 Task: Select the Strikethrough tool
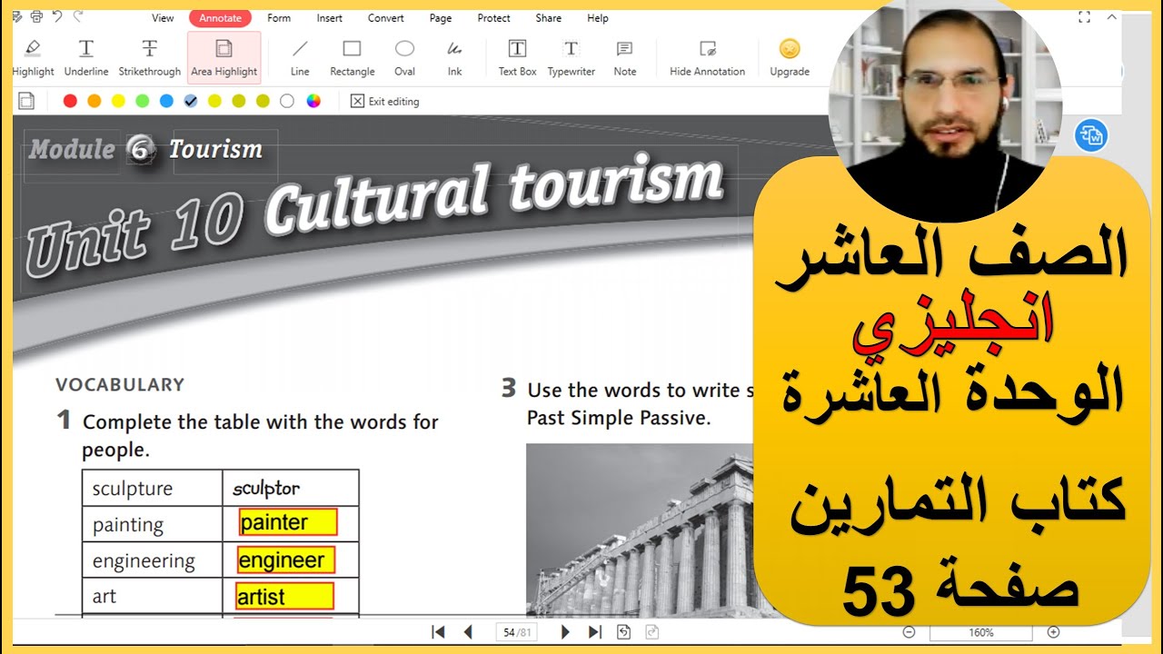[x=150, y=57]
